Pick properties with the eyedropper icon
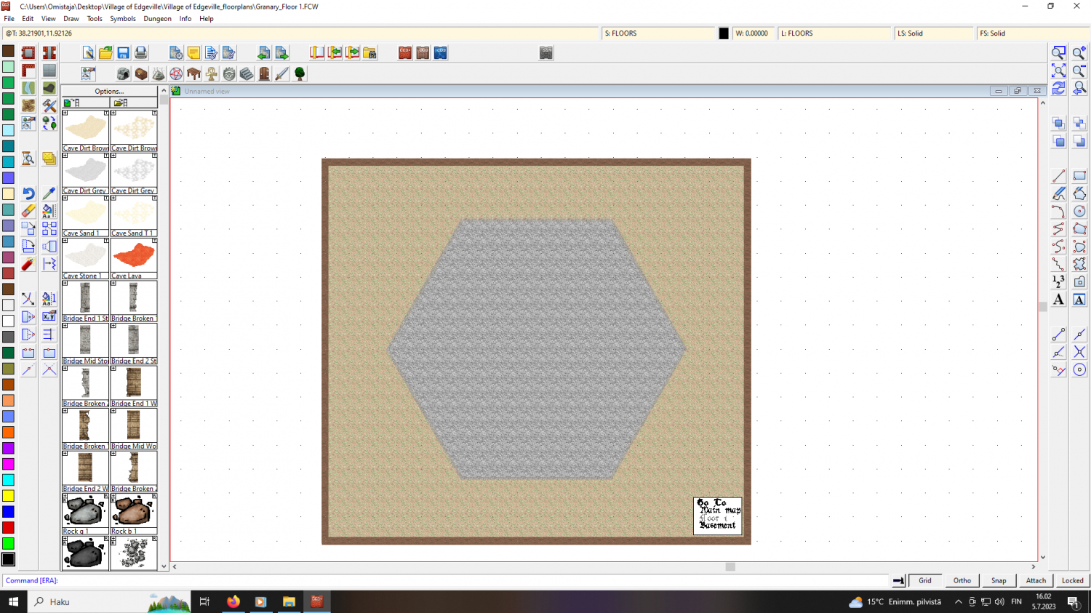 49,193
